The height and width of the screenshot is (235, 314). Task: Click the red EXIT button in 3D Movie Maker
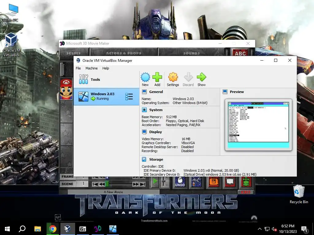click(x=246, y=192)
